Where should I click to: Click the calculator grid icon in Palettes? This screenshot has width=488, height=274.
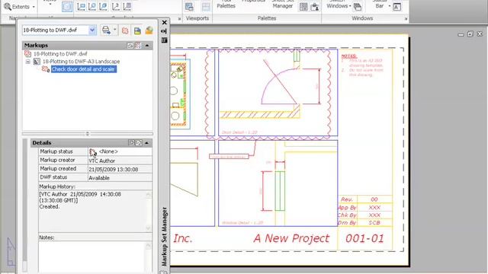tap(303, 7)
